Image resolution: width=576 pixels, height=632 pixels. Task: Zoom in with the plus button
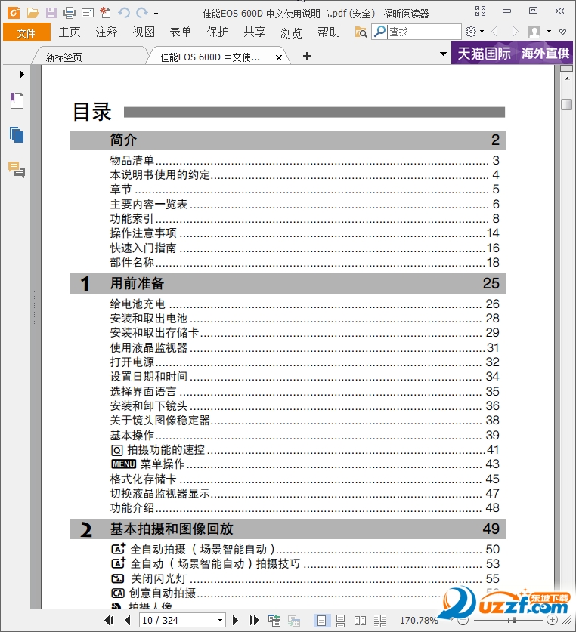(x=552, y=620)
